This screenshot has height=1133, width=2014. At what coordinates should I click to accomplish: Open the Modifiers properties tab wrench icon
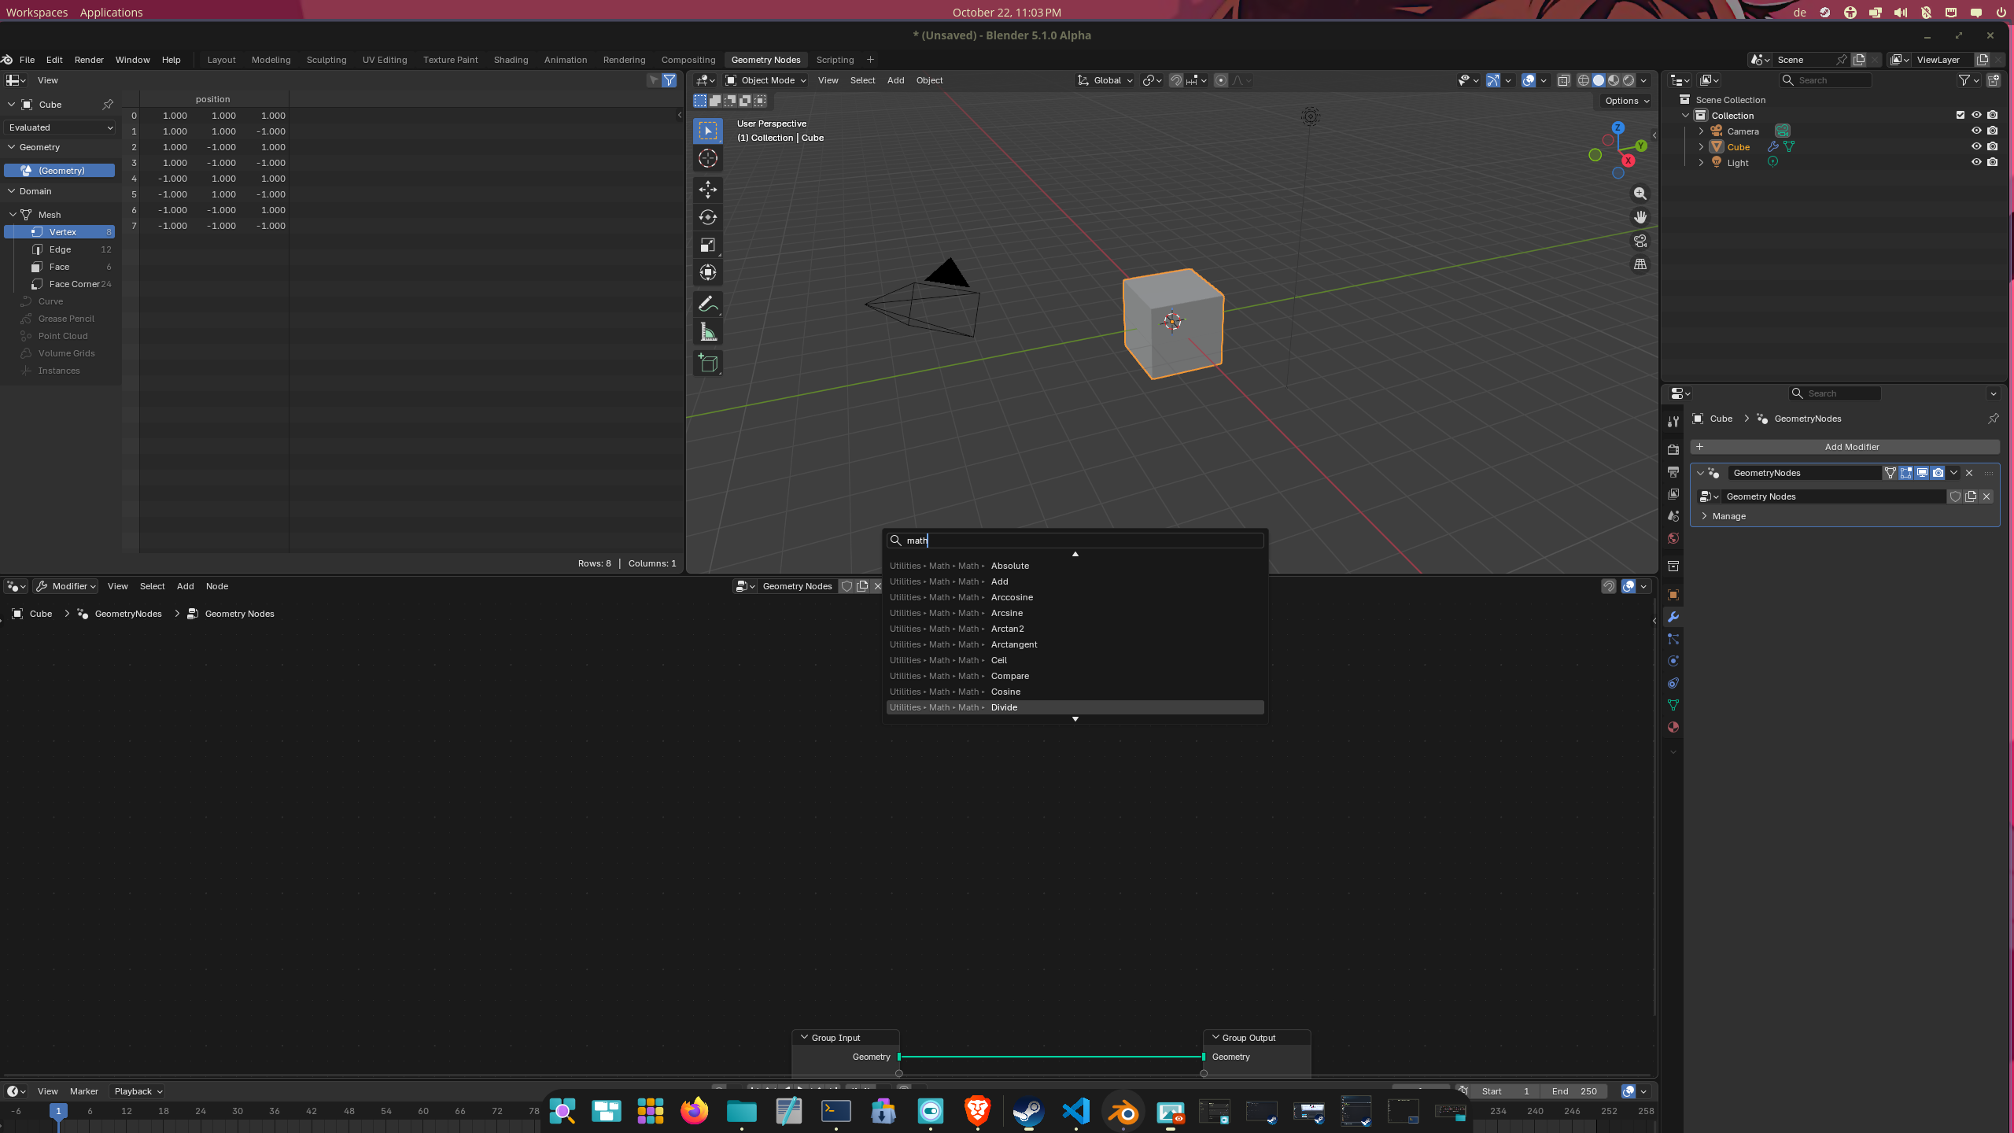pyautogui.click(x=1673, y=617)
